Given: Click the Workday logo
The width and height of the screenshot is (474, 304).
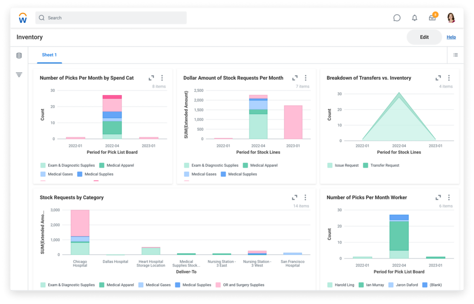Looking at the screenshot, I should point(22,18).
